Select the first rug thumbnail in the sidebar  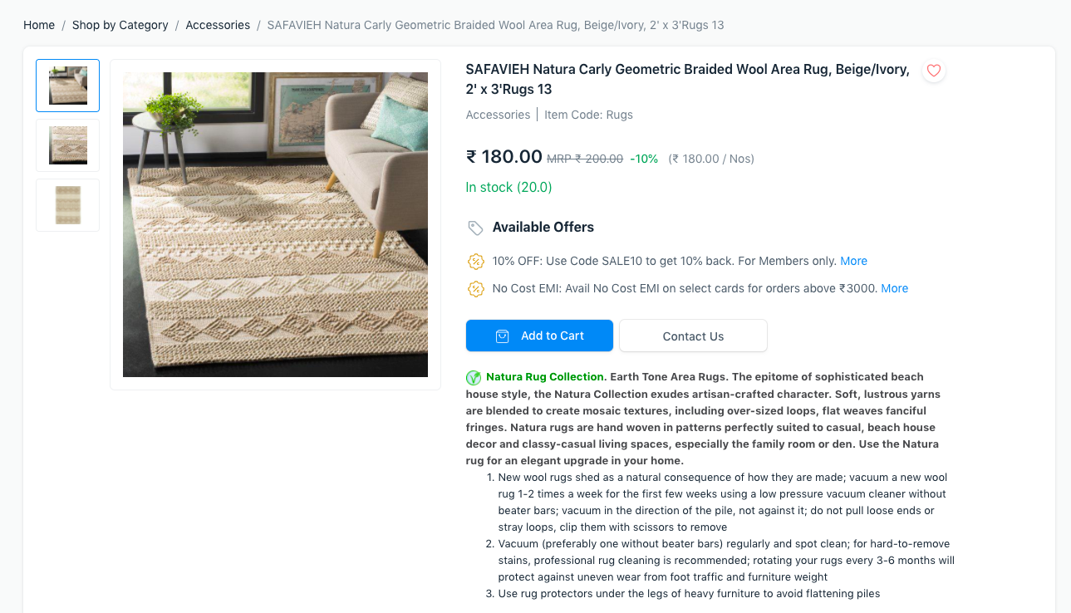coord(67,85)
